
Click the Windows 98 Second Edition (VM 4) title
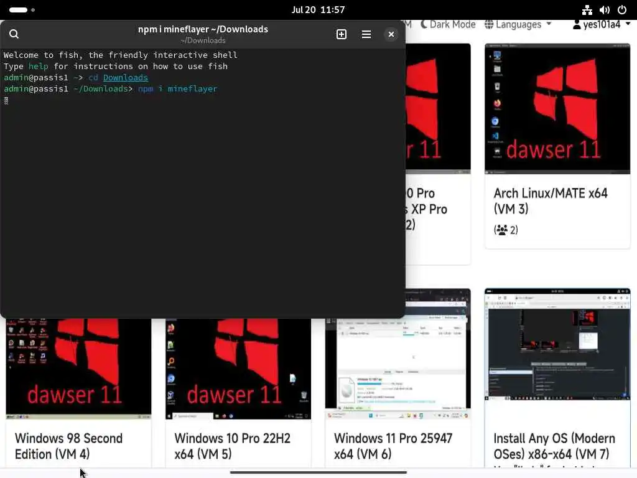pyautogui.click(x=68, y=446)
